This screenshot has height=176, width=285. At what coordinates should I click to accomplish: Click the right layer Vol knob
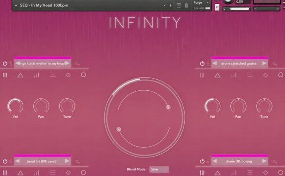point(212,106)
